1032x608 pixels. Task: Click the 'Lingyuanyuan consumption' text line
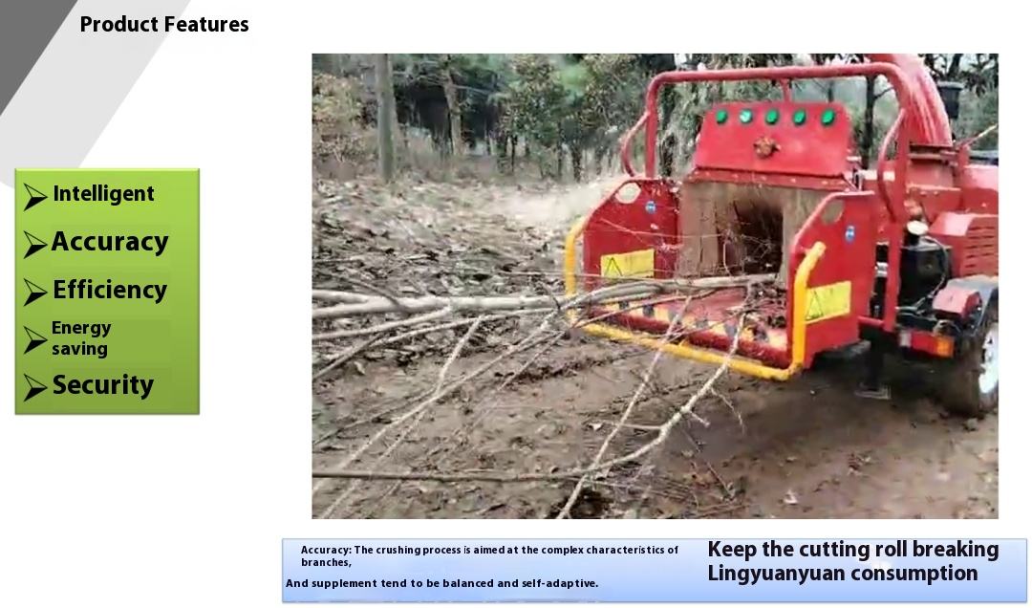pos(843,573)
